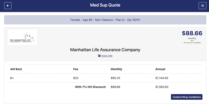Click the Manhattan Life logo thumbnail

tap(22, 37)
